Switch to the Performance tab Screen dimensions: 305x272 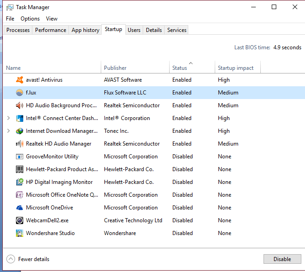pos(51,30)
